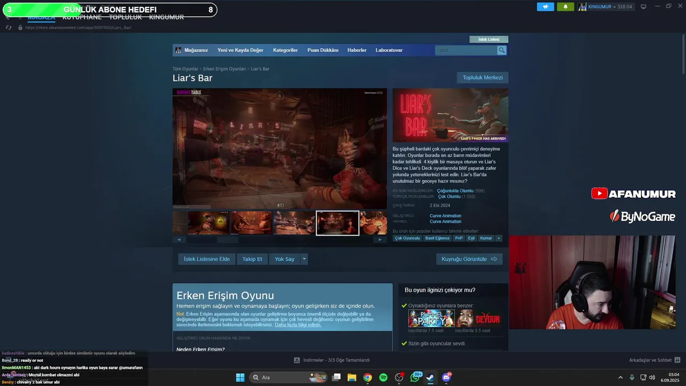
Task: Click the microphone tray icon
Action: tap(632, 377)
